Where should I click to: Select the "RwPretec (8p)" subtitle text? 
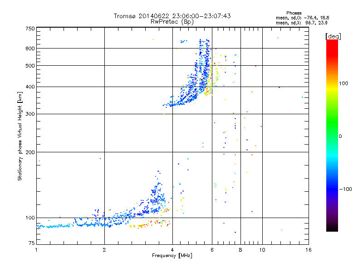[172, 22]
